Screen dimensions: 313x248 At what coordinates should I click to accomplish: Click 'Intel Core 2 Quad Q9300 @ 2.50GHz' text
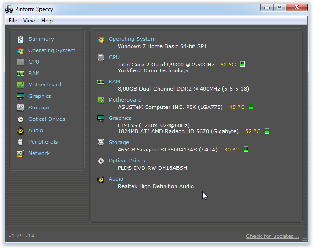point(166,65)
